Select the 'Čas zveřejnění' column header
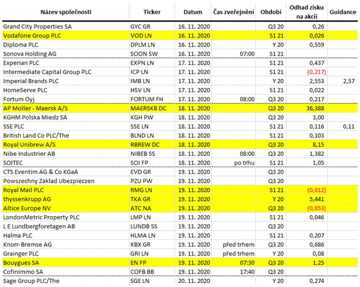The image size is (360, 287). [x=232, y=11]
